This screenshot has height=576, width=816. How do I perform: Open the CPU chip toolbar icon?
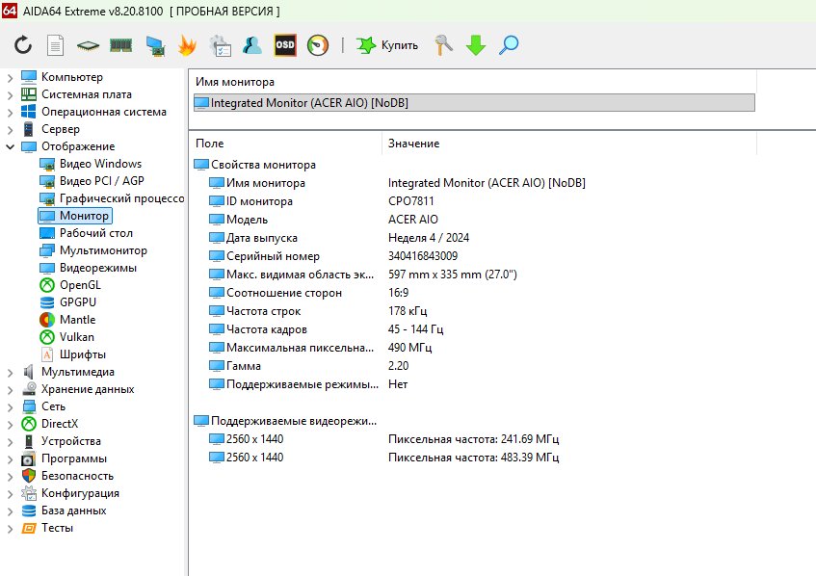88,46
